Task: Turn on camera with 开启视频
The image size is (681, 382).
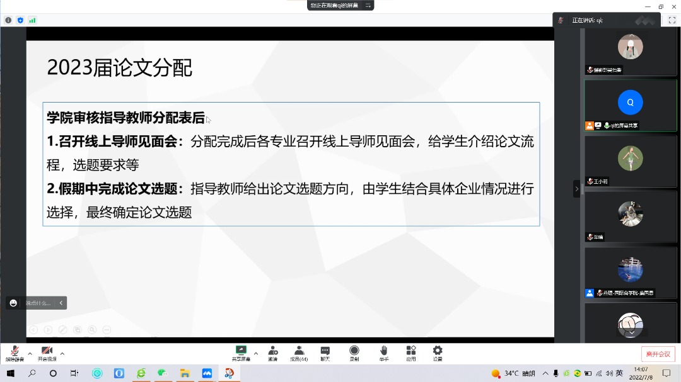Action: tap(47, 353)
